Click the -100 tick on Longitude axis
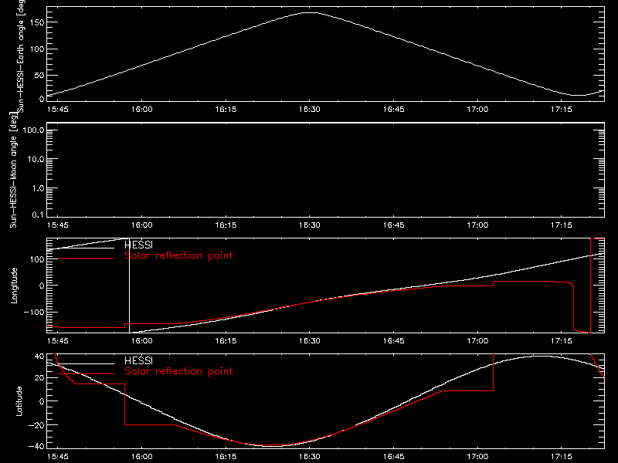The width and height of the screenshot is (618, 463). (34, 313)
